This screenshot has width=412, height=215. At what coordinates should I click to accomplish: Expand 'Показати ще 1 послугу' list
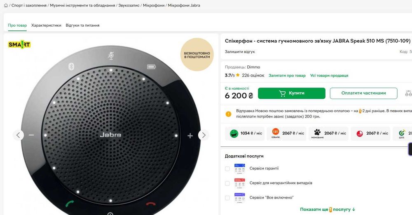tap(328, 209)
